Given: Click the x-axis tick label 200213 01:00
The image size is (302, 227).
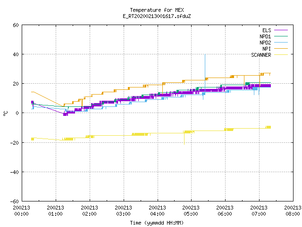Looking at the screenshot, I should [x=56, y=211].
